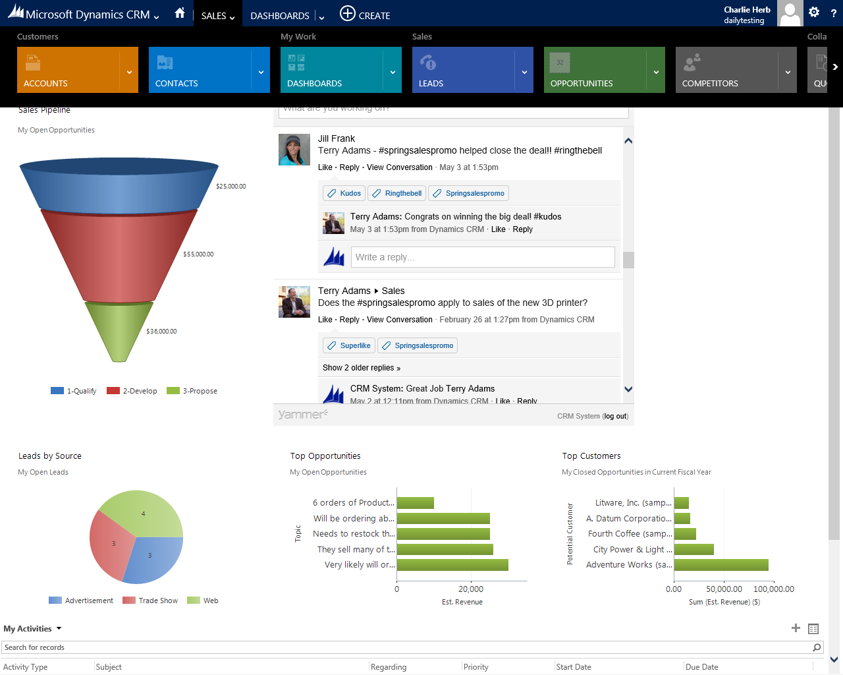843x675 pixels.
Task: Click the Ringthebell topic tag
Action: (x=396, y=193)
